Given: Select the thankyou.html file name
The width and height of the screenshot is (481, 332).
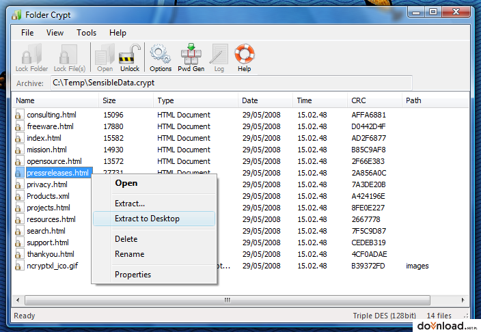Looking at the screenshot, I should tap(51, 254).
